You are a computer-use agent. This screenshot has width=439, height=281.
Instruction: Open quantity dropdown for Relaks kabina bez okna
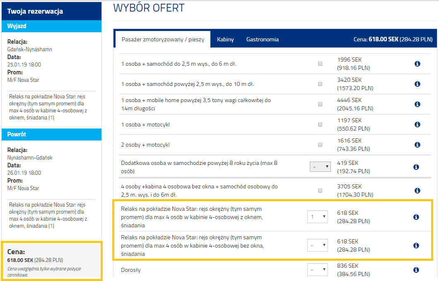317,245
